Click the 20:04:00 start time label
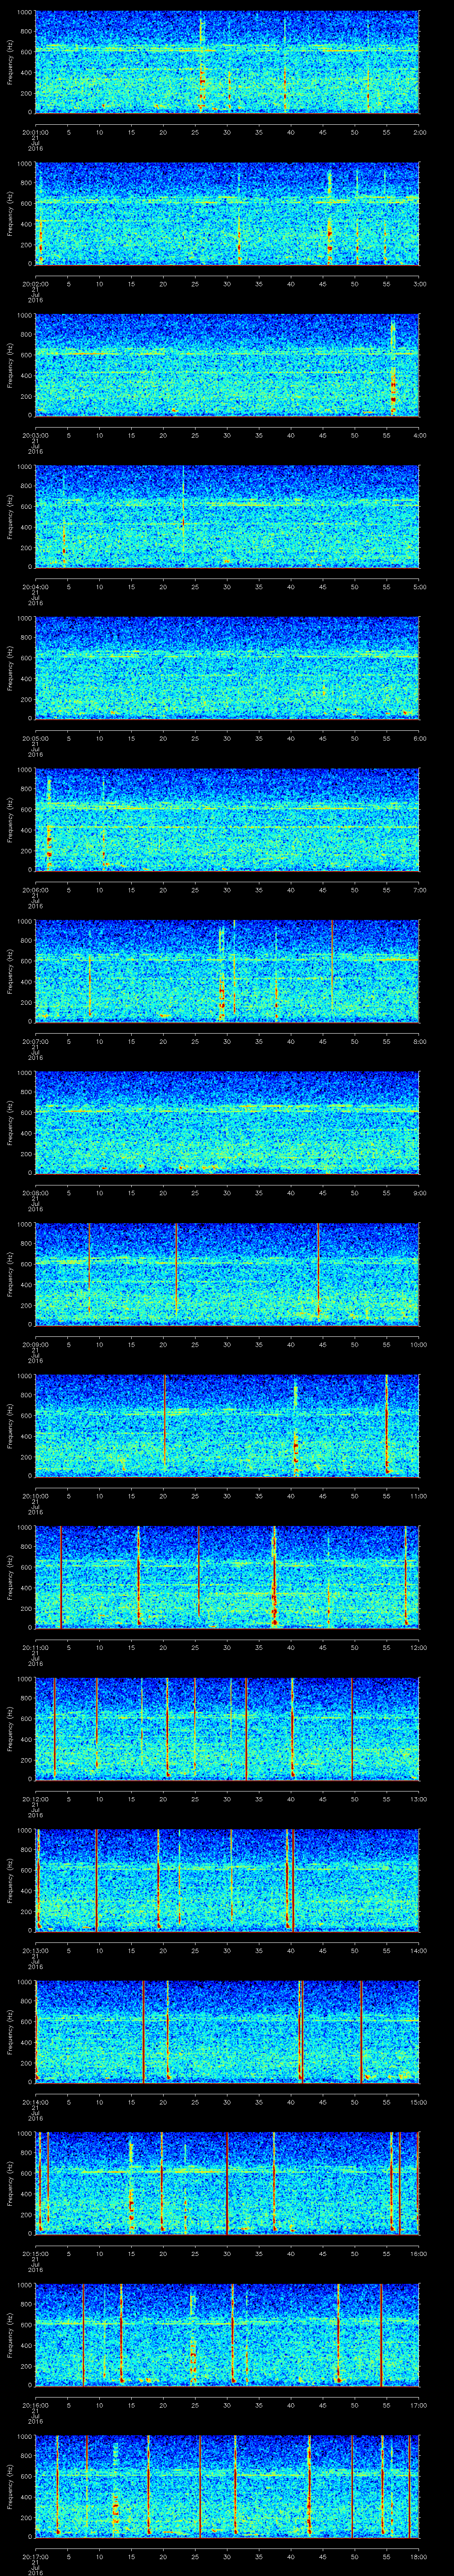Viewport: 454px width, 2576px height. coord(35,587)
